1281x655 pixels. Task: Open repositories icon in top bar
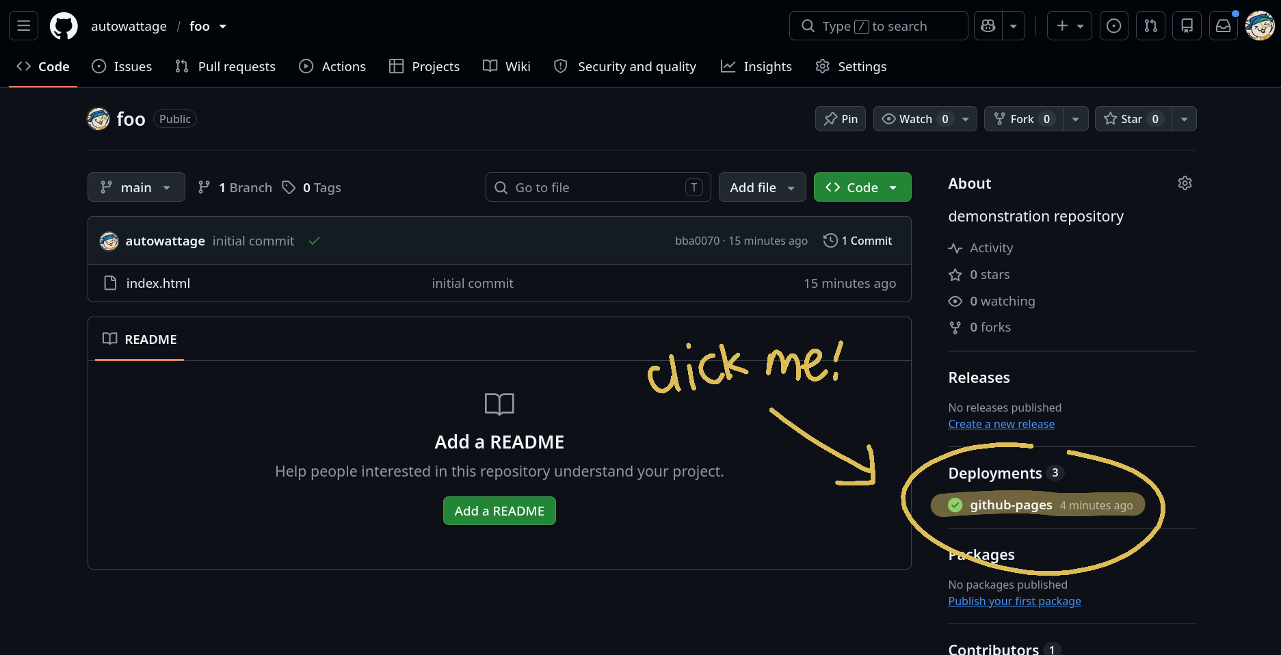point(1187,26)
